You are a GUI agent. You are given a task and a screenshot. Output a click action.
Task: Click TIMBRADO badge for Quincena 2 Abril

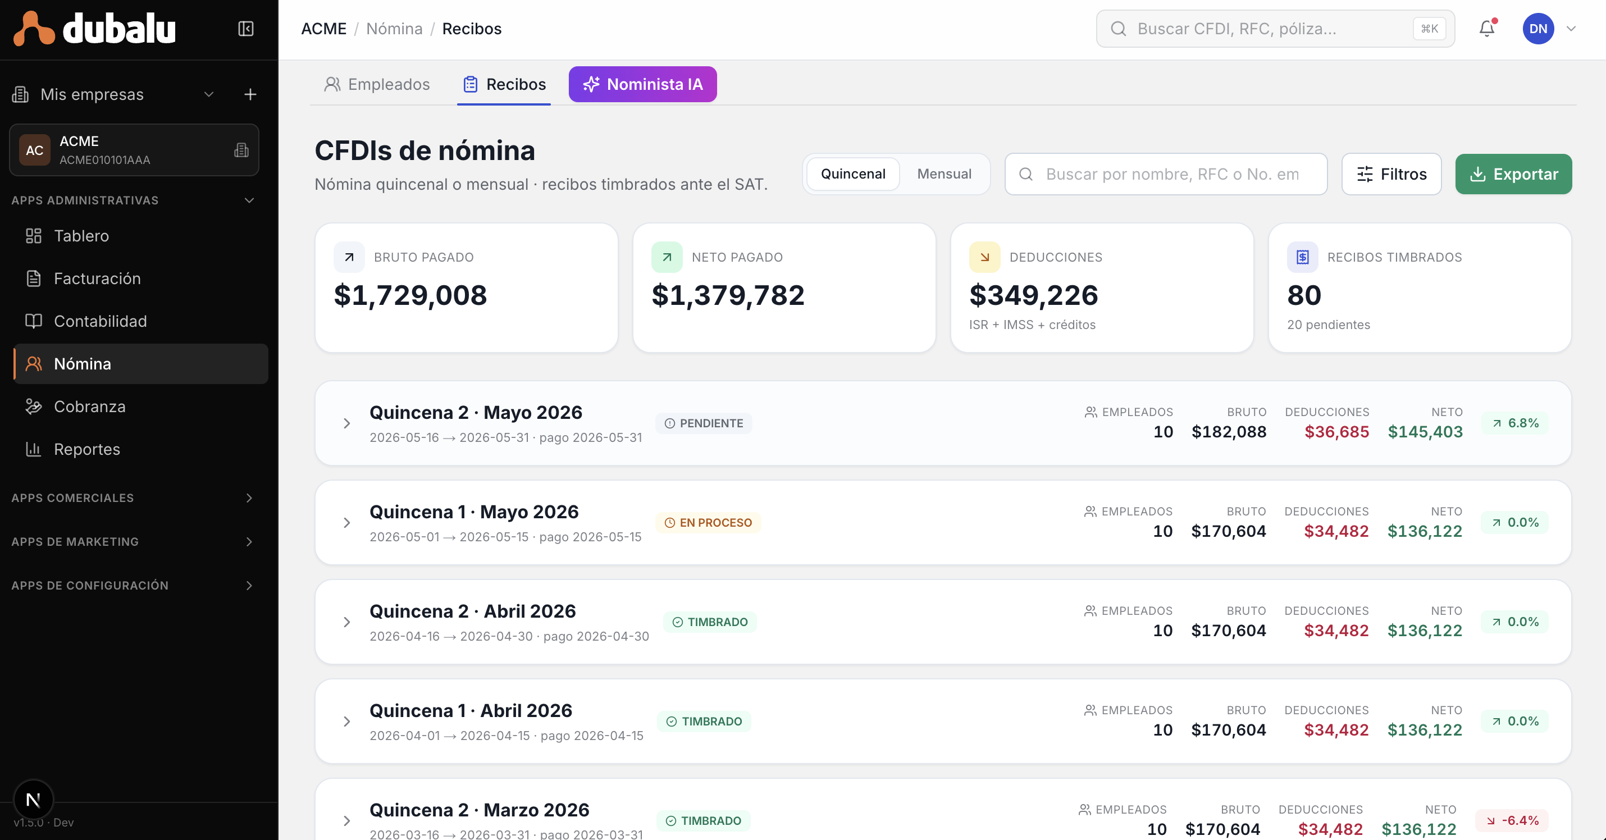click(710, 622)
